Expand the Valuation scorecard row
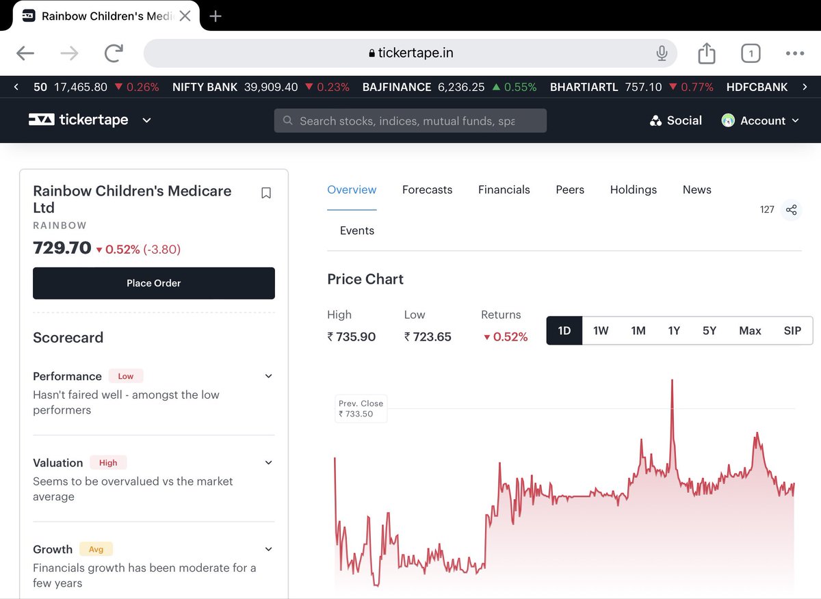 (269, 463)
